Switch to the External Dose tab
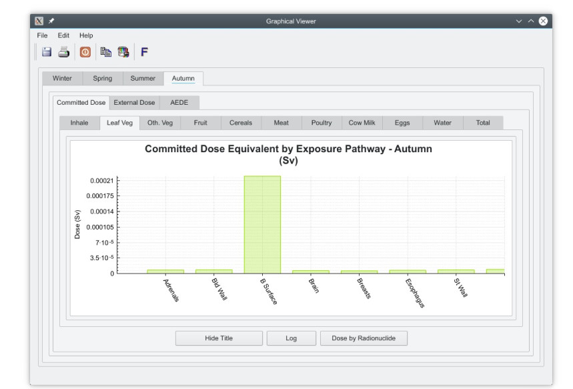 pyautogui.click(x=134, y=103)
